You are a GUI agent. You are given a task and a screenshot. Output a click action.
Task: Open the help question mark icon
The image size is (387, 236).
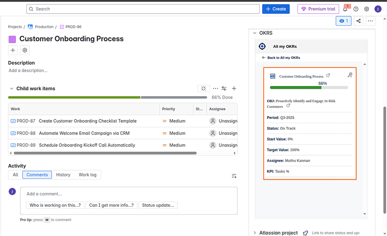(356, 9)
